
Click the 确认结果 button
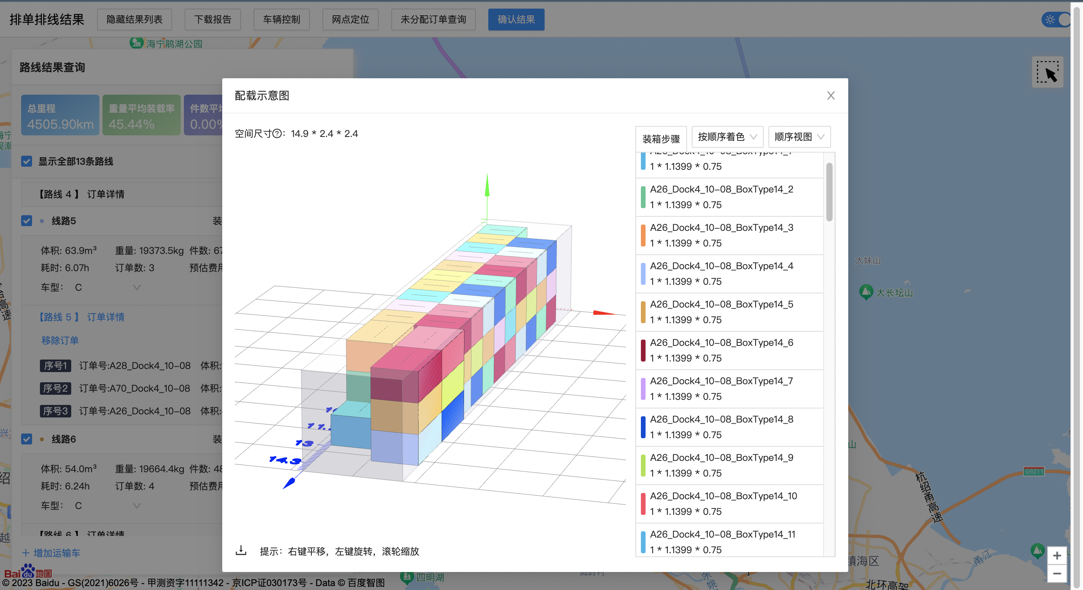[516, 20]
